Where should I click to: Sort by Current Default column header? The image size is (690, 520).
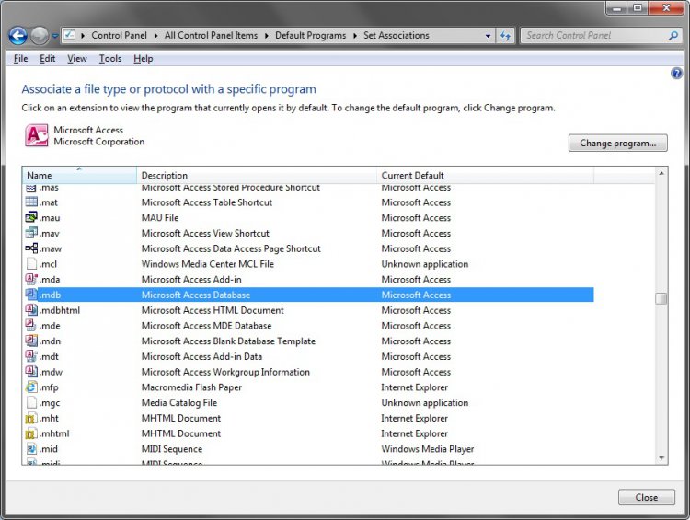(x=486, y=175)
